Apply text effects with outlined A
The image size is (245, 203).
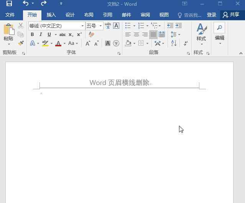click(x=33, y=43)
